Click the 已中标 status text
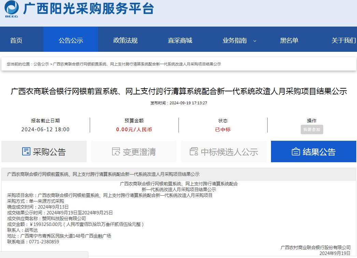Screen dimensions: 357x258 point(223,130)
